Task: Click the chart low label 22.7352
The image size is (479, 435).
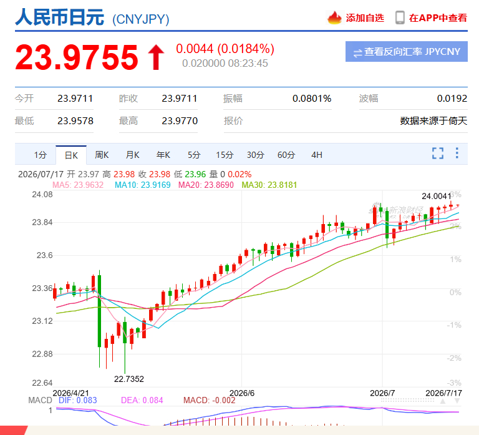Action: tap(129, 379)
